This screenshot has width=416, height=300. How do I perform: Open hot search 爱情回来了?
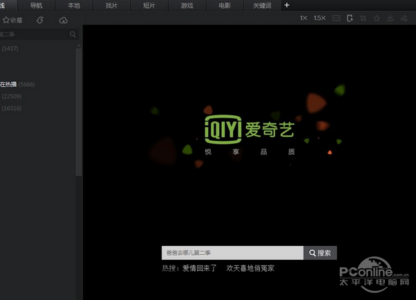point(200,268)
